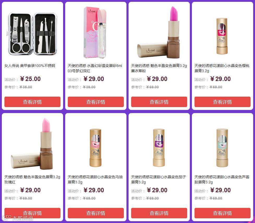Click the 水盈幻彩温变唇彩8ml title link
Screen dimensions: 255x223
(95, 68)
